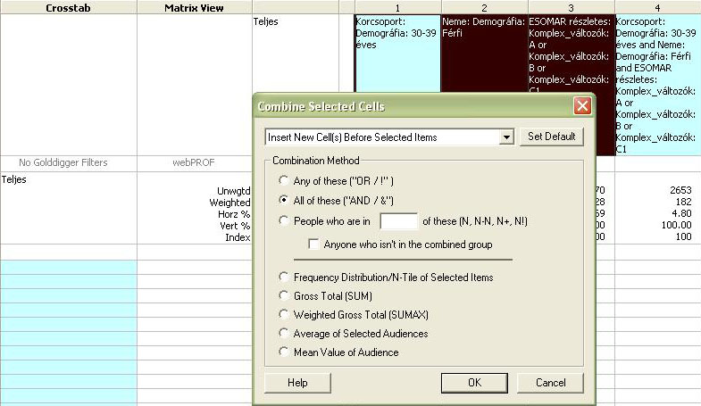Viewport: 701px width, 406px height.
Task: Open Help for the combine dialog
Action: coord(297,383)
